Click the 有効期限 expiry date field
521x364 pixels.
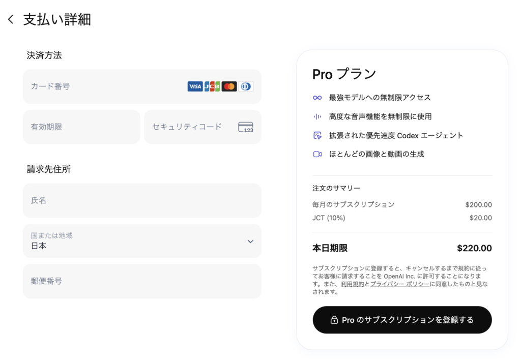(x=81, y=127)
